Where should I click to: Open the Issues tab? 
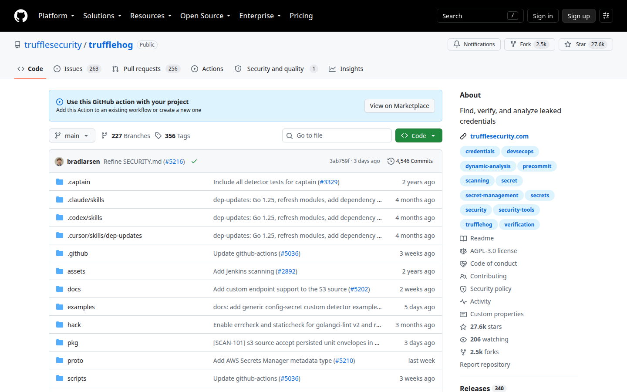click(77, 69)
